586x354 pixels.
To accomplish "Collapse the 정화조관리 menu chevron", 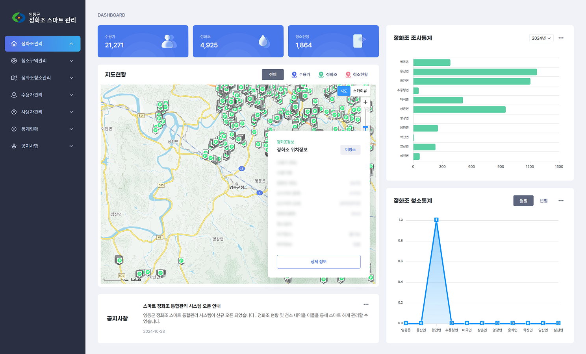I will pos(71,44).
